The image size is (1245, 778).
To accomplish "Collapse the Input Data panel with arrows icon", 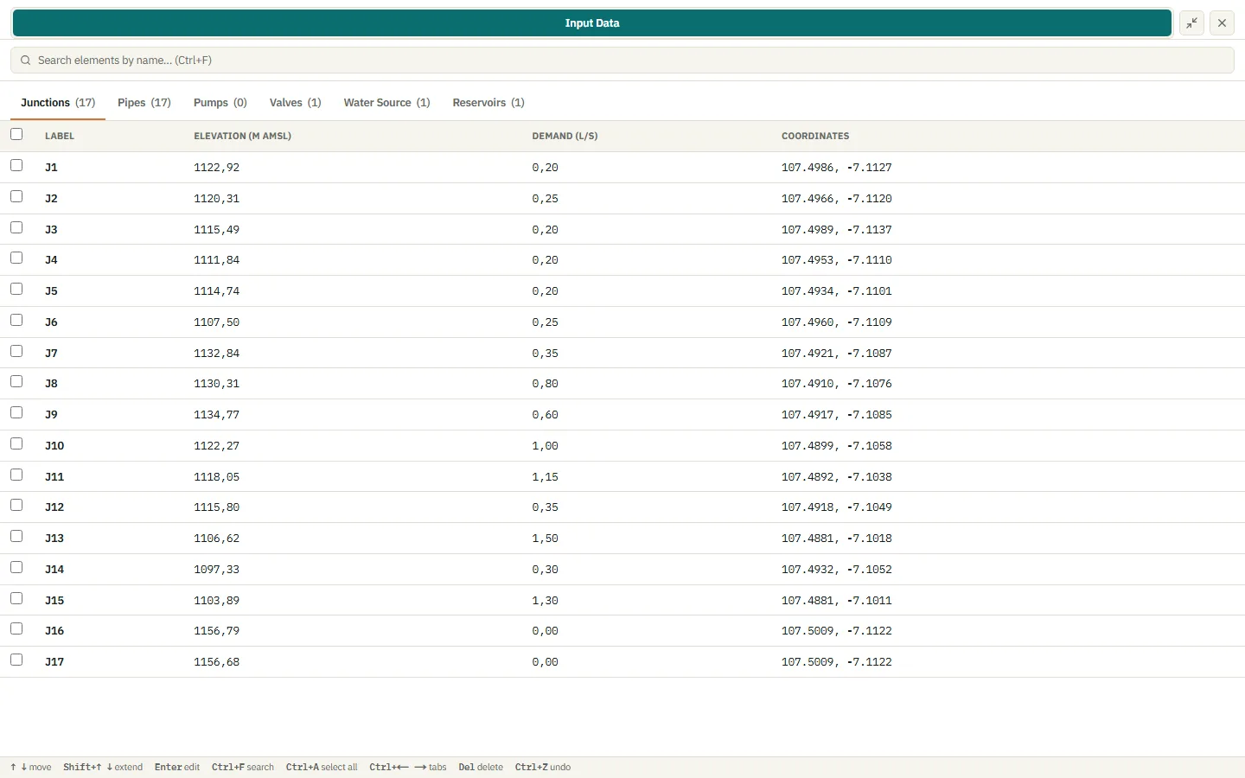I will click(1192, 23).
